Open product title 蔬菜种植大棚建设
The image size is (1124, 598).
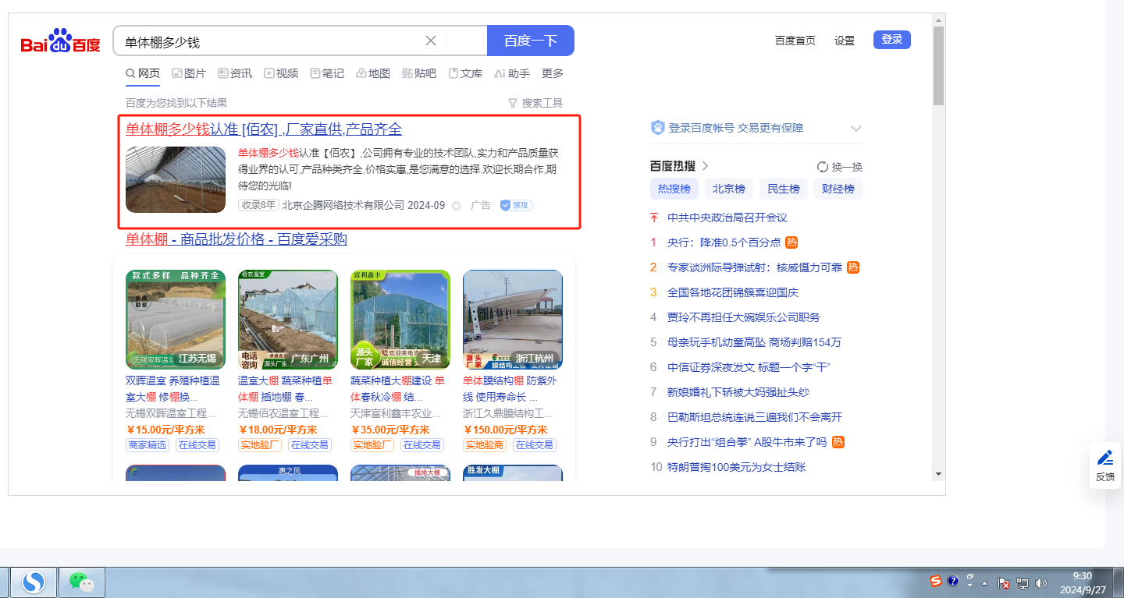click(x=398, y=389)
